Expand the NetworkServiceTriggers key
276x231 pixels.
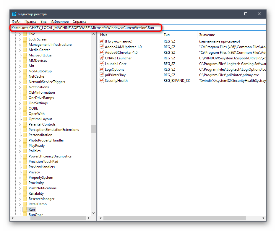pos(20,82)
